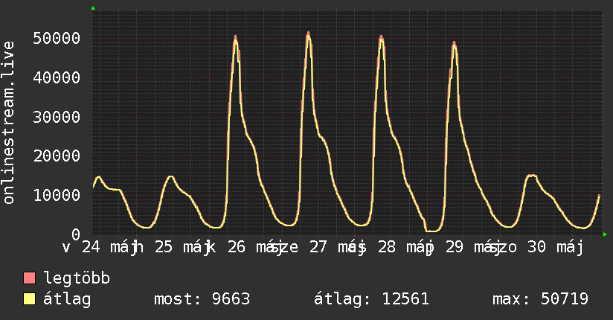Click the 0 y-axis label
This screenshot has width=613, height=320.
[76, 234]
